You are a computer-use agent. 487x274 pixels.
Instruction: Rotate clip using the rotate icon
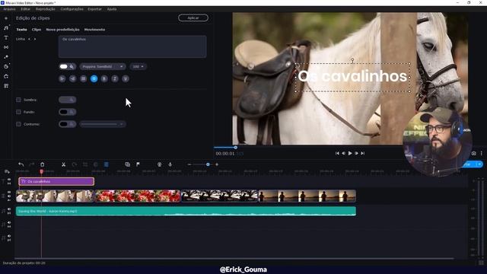pos(75,164)
